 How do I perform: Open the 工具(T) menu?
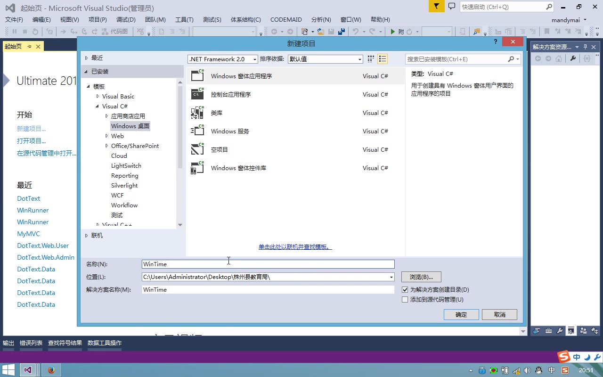tap(184, 19)
